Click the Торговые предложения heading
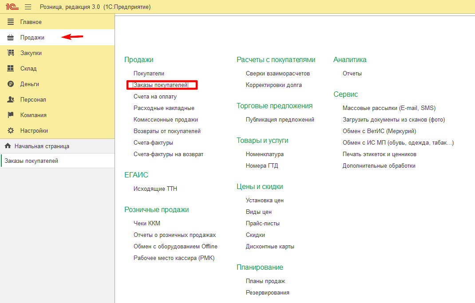 coord(274,106)
